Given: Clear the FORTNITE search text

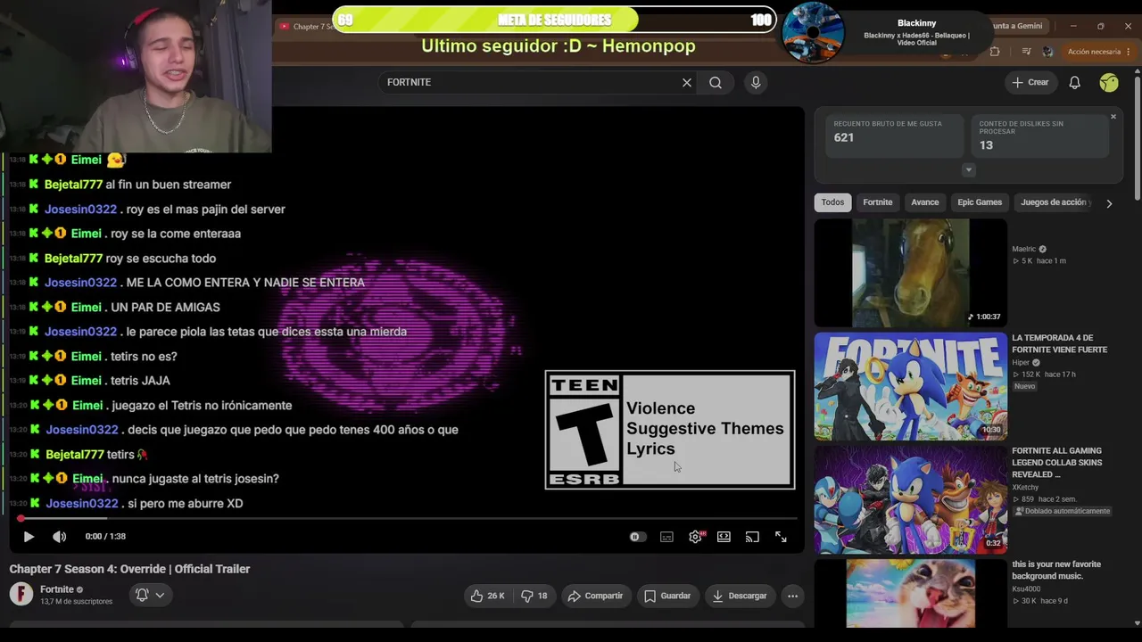Looking at the screenshot, I should [687, 83].
